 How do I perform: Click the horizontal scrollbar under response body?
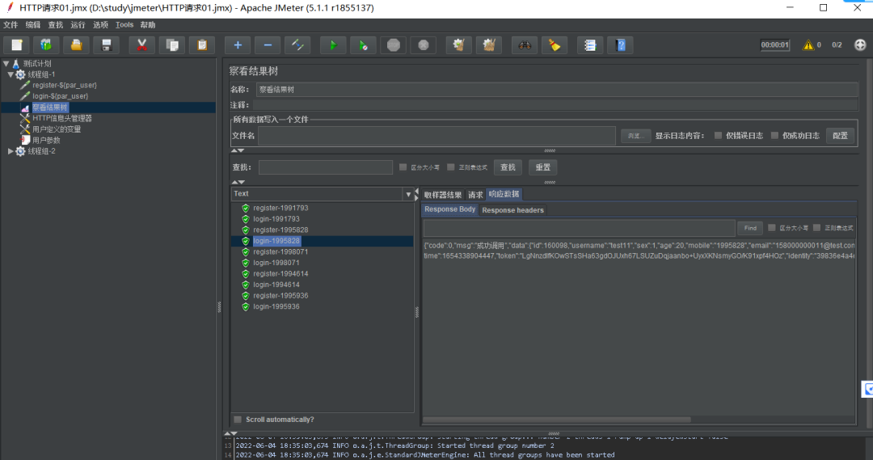coord(557,420)
